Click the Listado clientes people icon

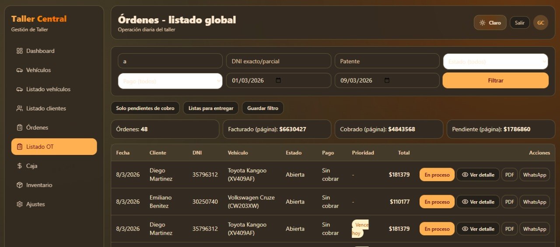coord(19,109)
